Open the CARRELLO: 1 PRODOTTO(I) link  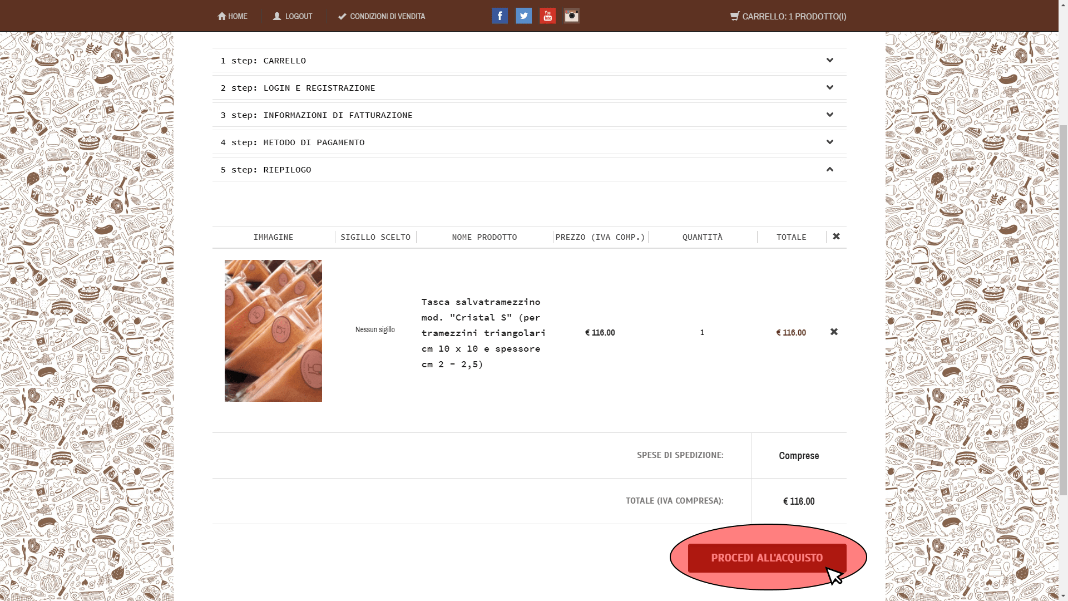pyautogui.click(x=788, y=16)
